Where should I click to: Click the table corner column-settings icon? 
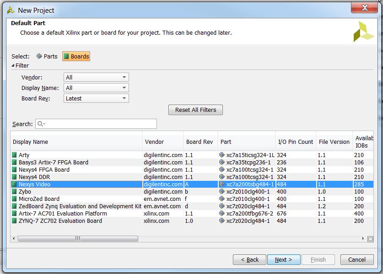tap(370, 239)
